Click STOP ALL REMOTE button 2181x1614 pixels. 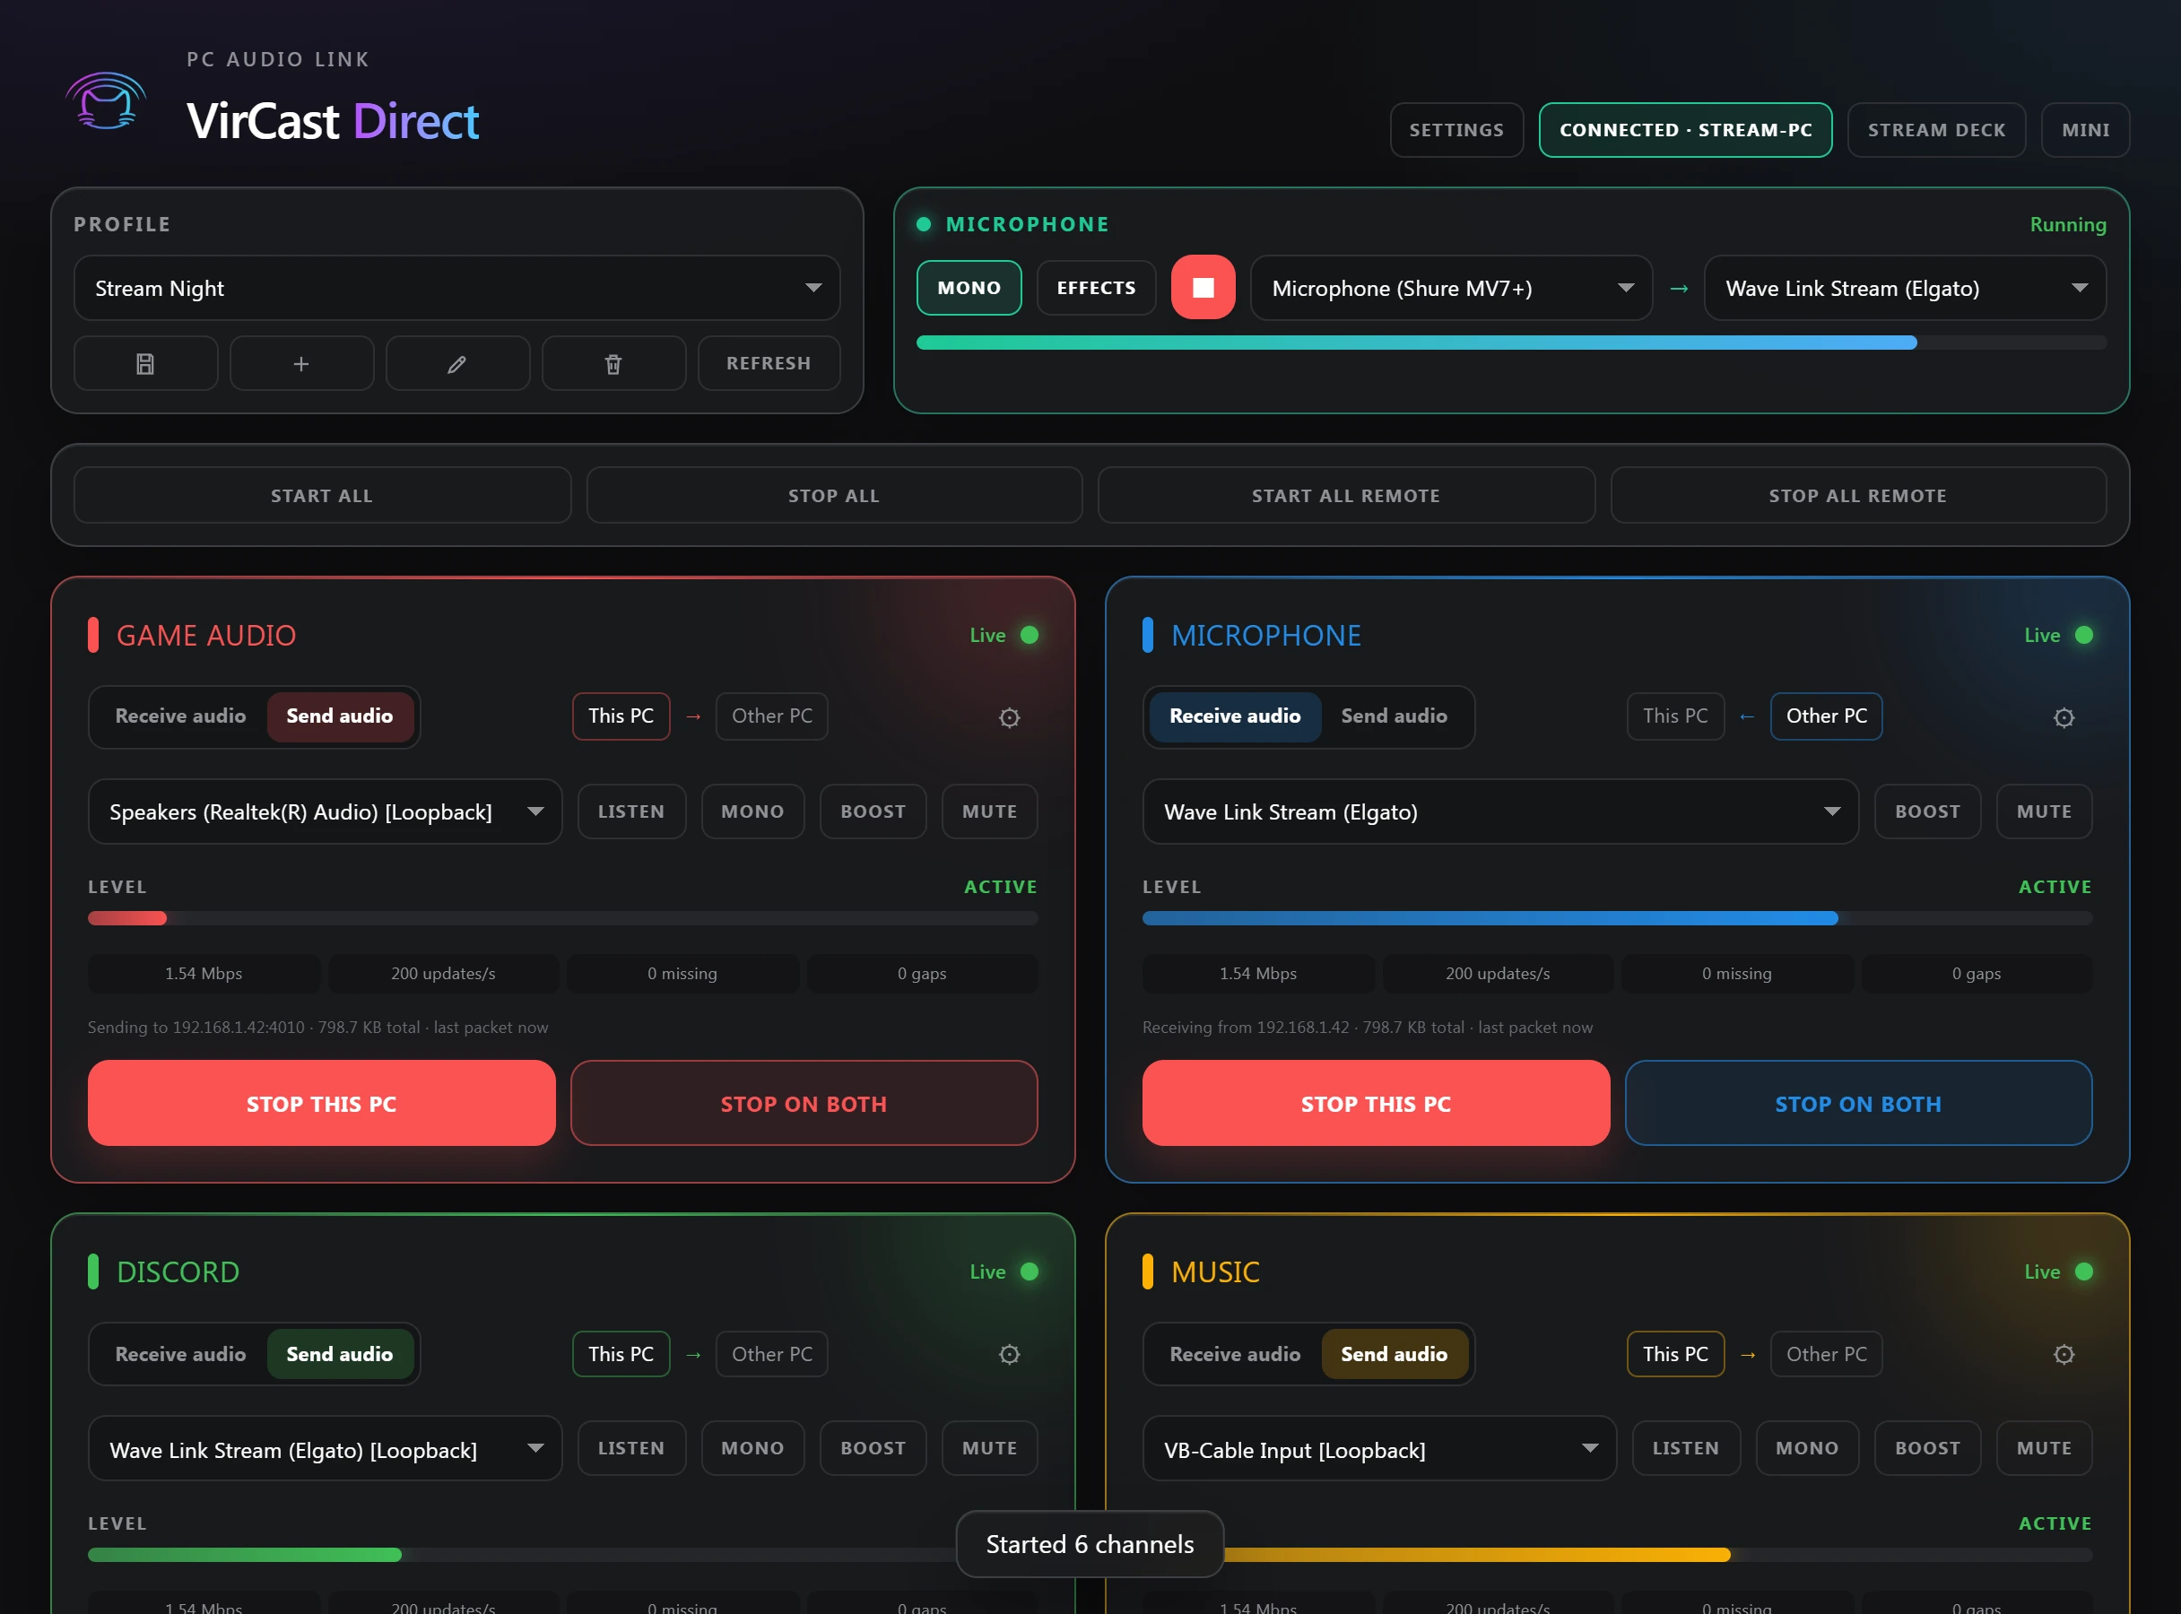1857,495
